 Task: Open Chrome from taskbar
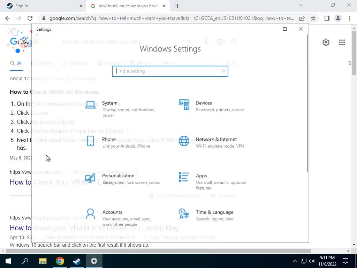[60, 261]
